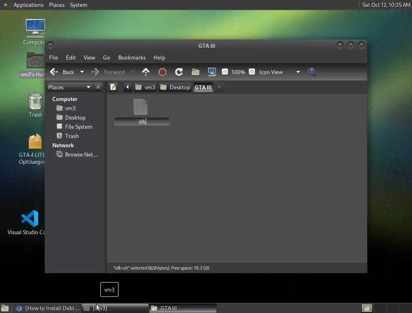Click the 100% zoom level

(238, 72)
